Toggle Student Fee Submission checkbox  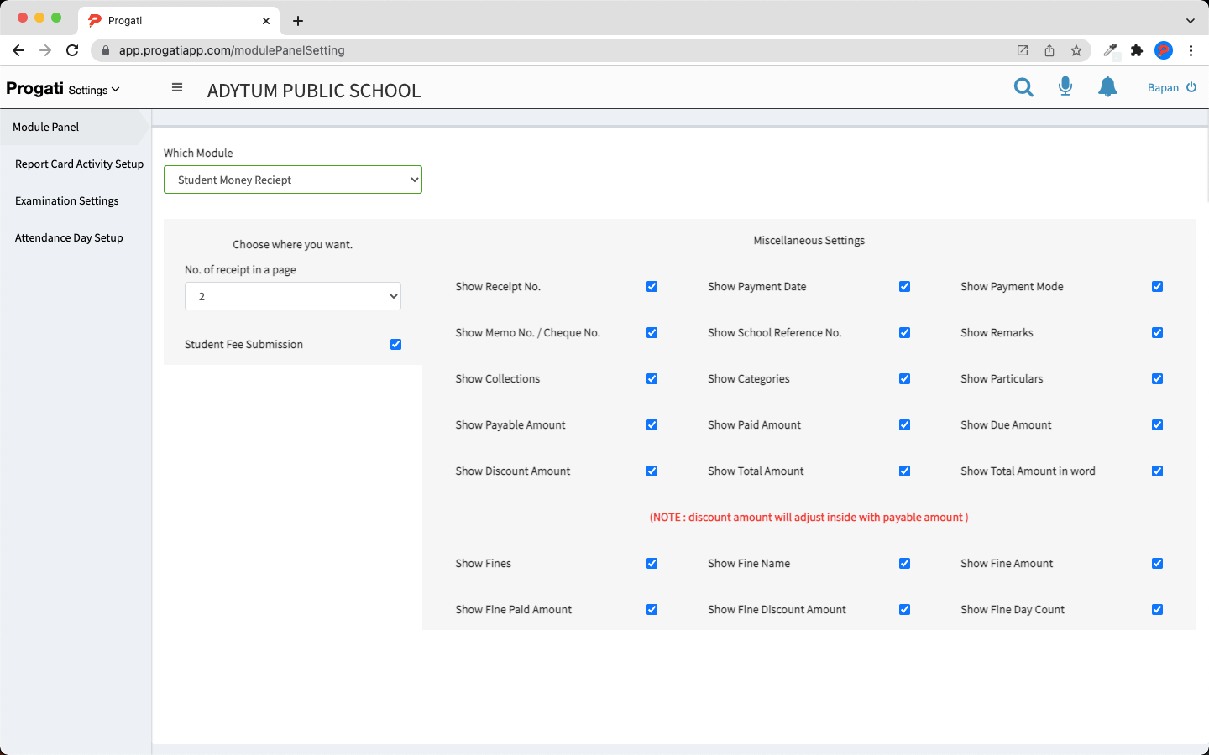pyautogui.click(x=395, y=344)
